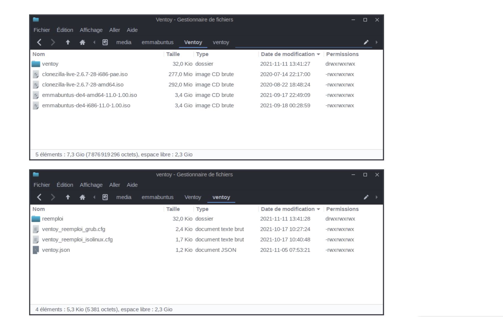This screenshot has height=317, width=503.
Task: Click media path button in lower window
Action: point(124,197)
